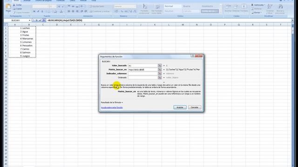This screenshot has width=298, height=167.
Task: Click the Indicador_columnas input field
Action: pos(143,73)
